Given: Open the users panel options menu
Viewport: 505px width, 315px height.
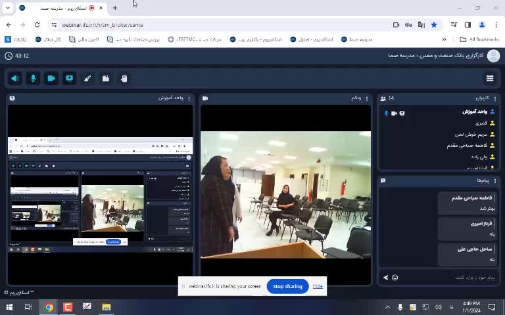Looking at the screenshot, I should click(495, 98).
